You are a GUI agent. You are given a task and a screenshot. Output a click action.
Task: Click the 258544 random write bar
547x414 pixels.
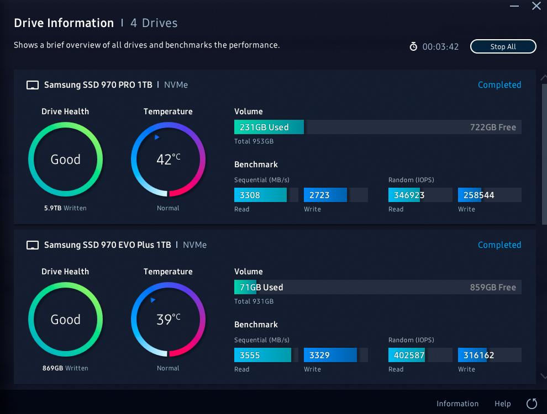pos(490,195)
